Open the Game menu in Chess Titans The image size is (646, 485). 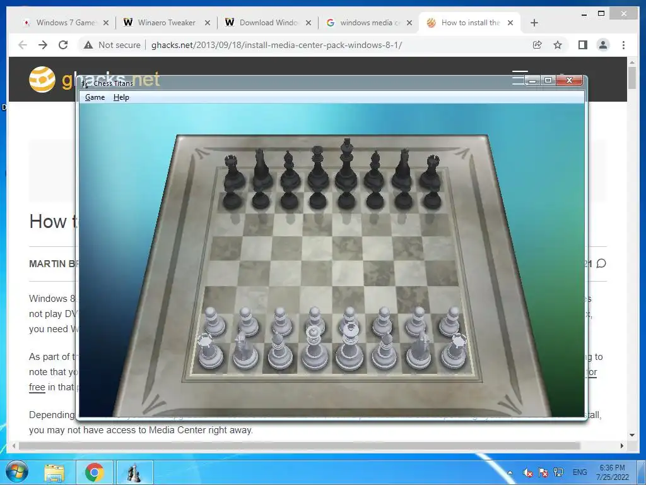click(95, 97)
